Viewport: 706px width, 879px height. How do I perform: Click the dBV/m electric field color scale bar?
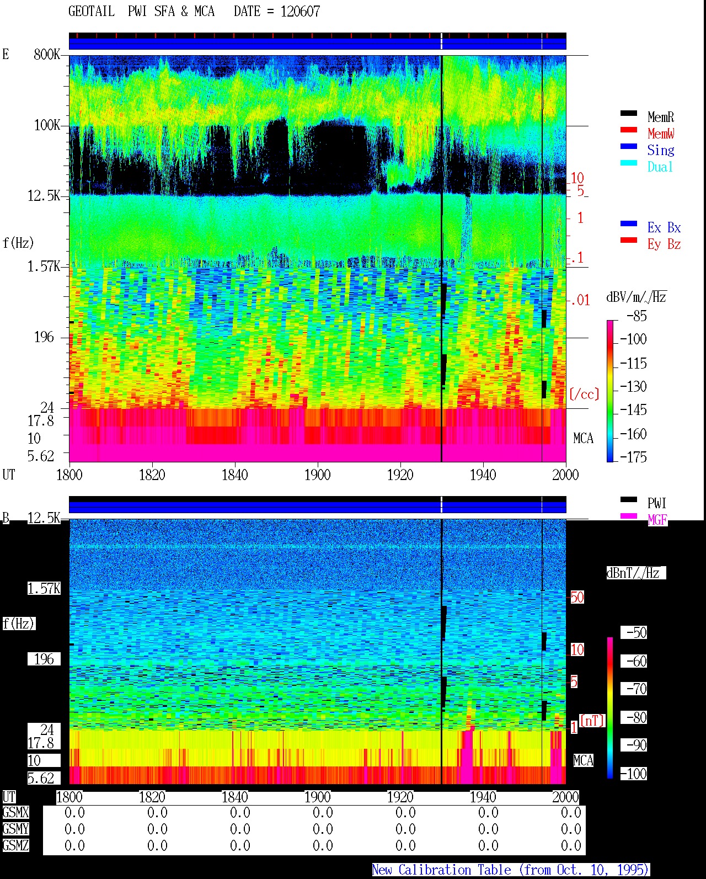pyautogui.click(x=610, y=391)
